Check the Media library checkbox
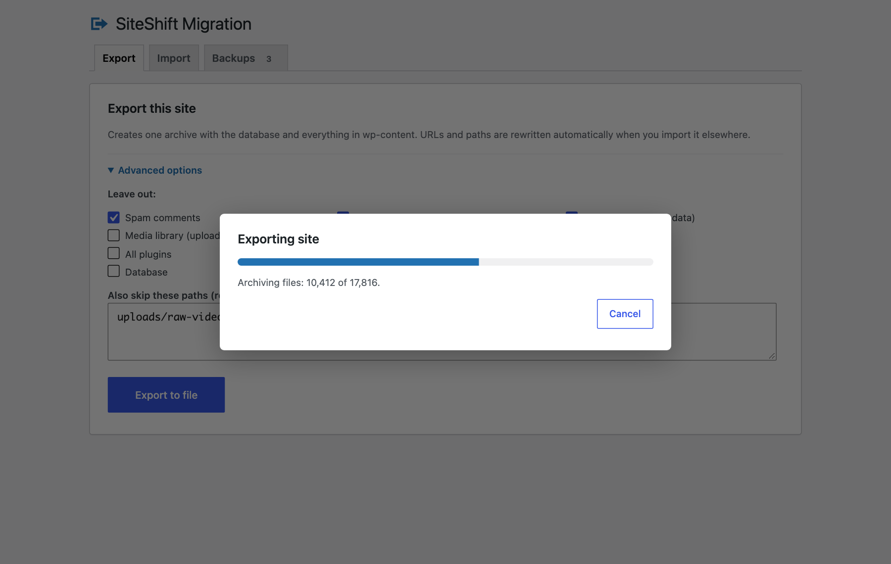 [x=114, y=235]
